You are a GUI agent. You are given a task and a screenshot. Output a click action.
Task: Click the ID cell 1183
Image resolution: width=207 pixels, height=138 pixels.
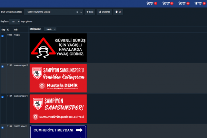(10, 65)
